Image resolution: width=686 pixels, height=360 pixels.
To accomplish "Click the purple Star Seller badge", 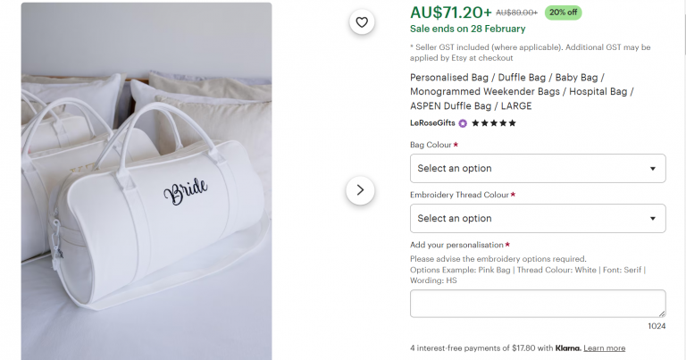I will [x=463, y=123].
